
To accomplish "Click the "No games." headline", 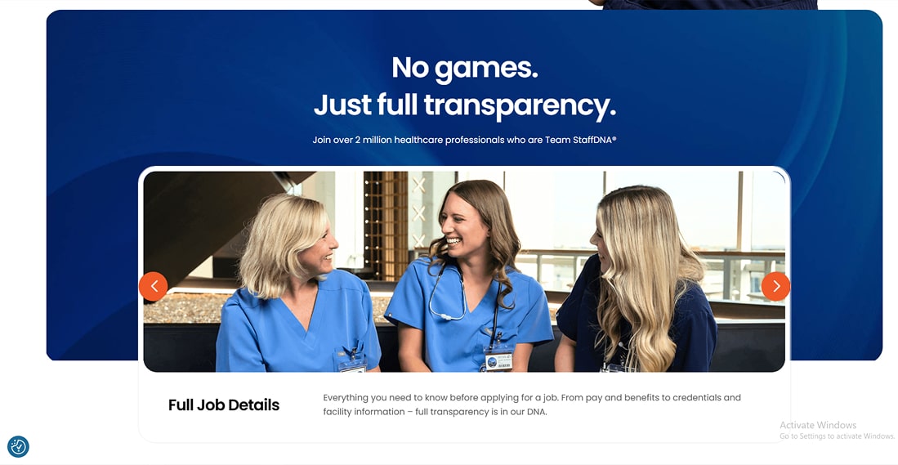I will 464,68.
